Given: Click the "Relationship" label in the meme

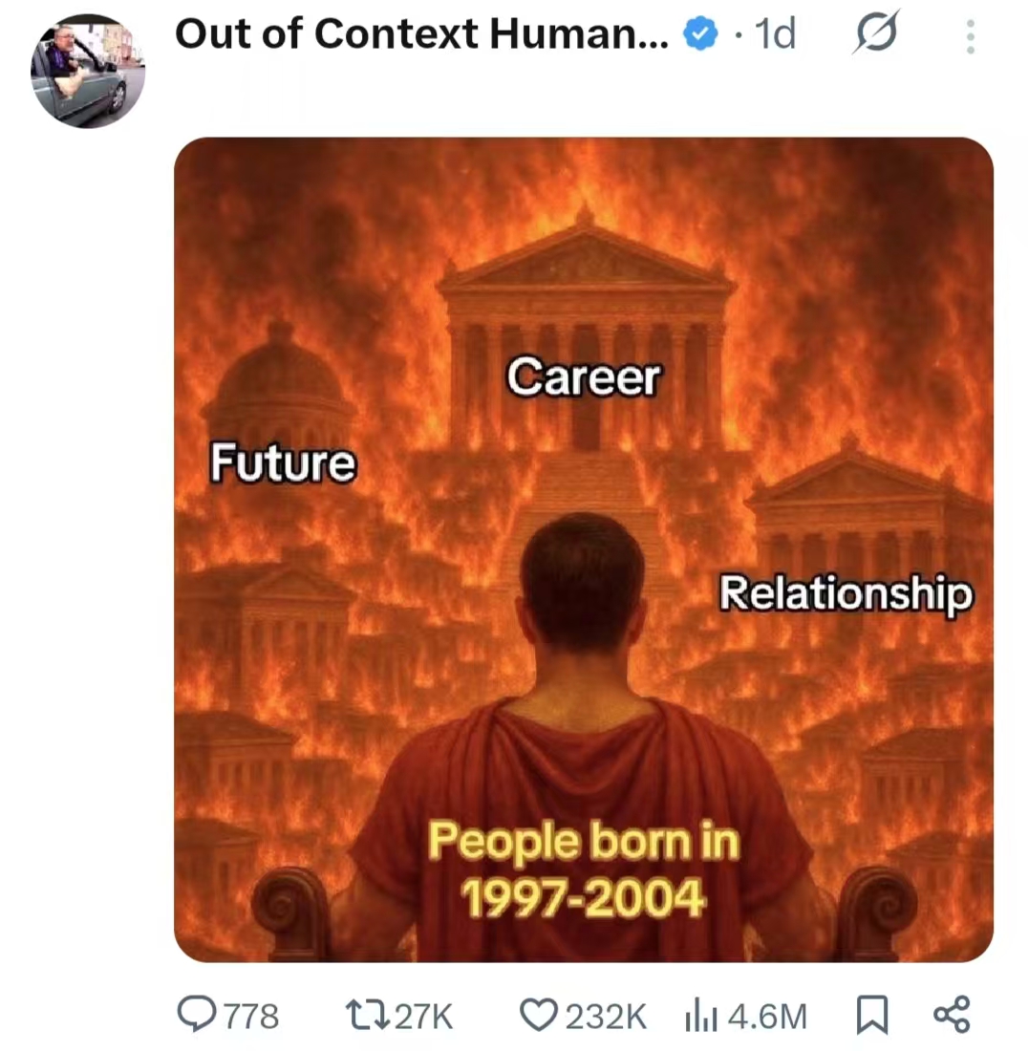Looking at the screenshot, I should tap(846, 592).
